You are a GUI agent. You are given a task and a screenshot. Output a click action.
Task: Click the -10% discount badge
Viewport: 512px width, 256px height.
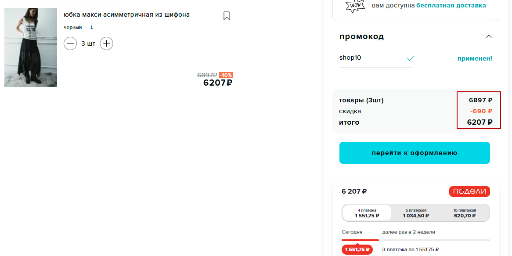(226, 75)
